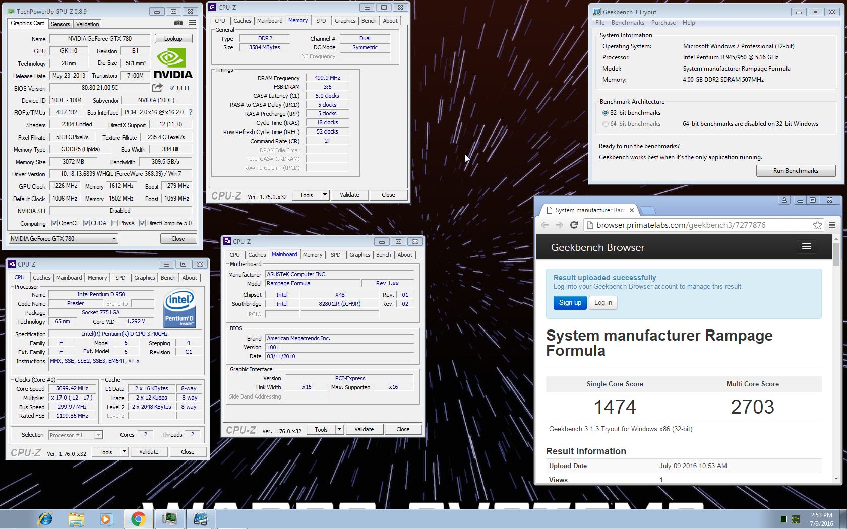Screen dimensions: 847x529
Task: Click the Geekbench 3 Tryout window icon
Action: coord(596,12)
